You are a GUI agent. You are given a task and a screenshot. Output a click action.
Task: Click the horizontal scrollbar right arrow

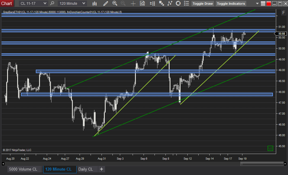coord(285,164)
